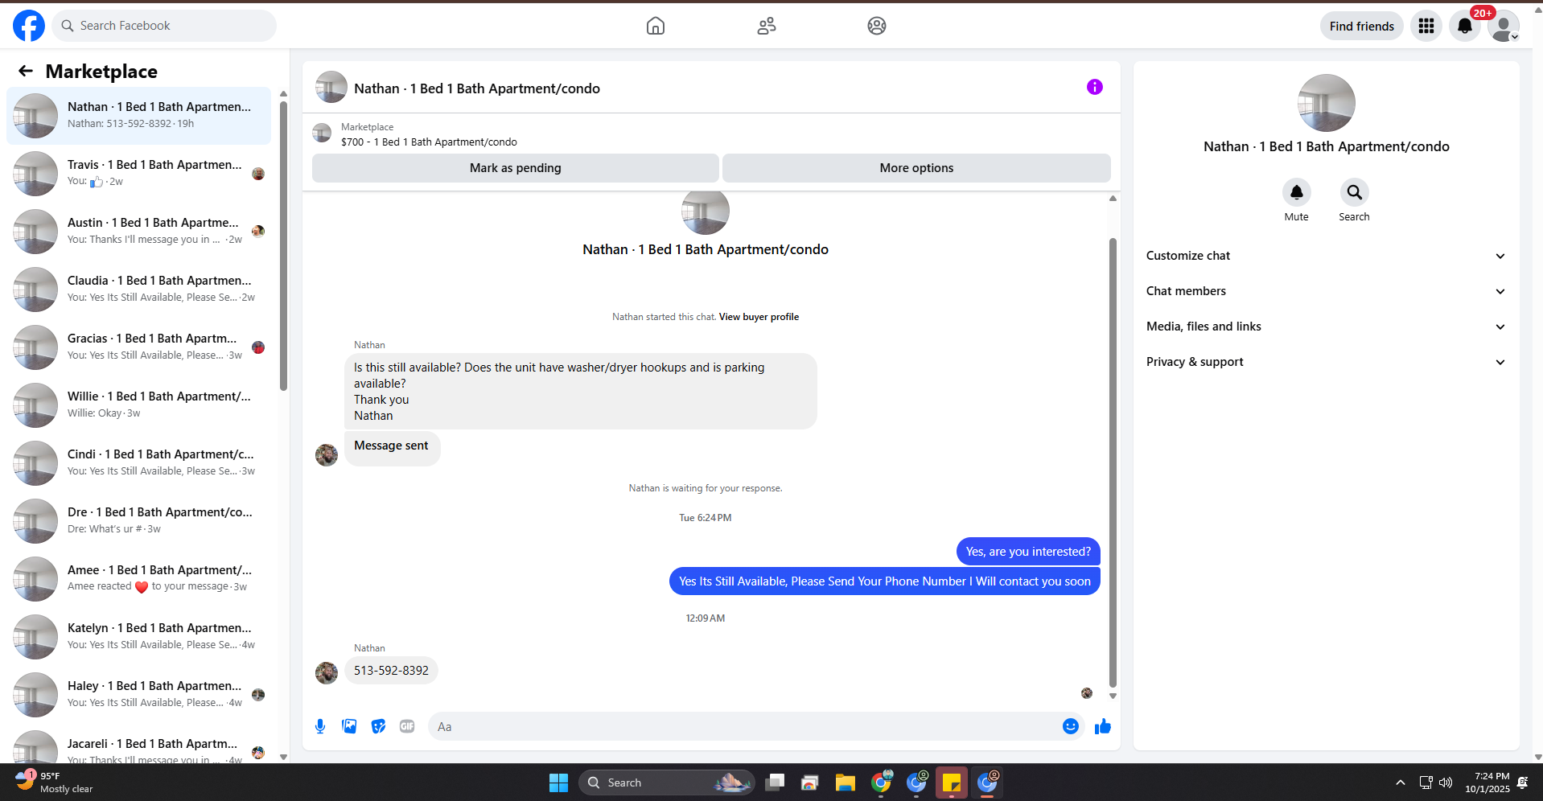Open the notifications bell icon
The height and width of the screenshot is (801, 1543).
click(1465, 26)
